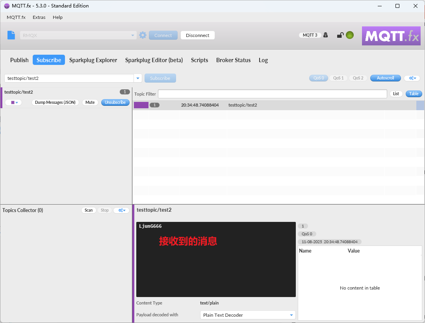Go to the Scripts tab

pos(199,60)
